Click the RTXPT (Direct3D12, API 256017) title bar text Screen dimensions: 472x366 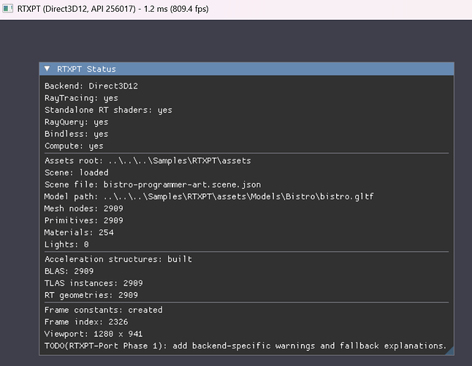(113, 9)
